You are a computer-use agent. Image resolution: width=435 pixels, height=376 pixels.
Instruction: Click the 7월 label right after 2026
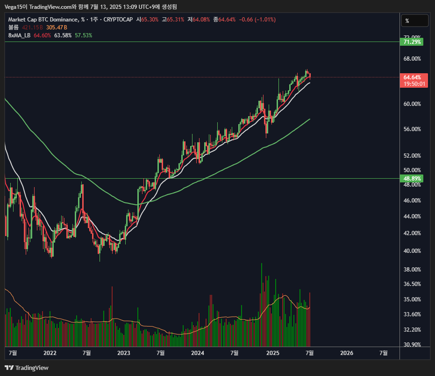[384, 353]
